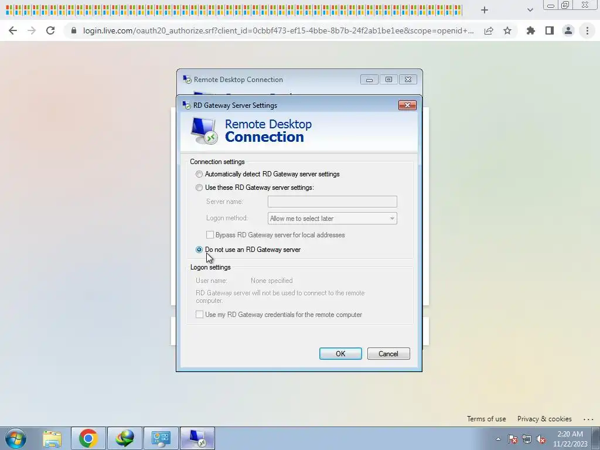Image resolution: width=600 pixels, height=450 pixels.
Task: Go forward in Chrome browser
Action: pos(32,30)
